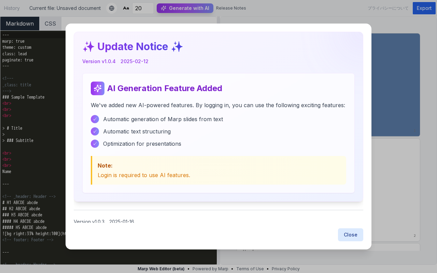Viewport: 437px width, 273px height.
Task: Click the globe language icon
Action: pos(112,8)
